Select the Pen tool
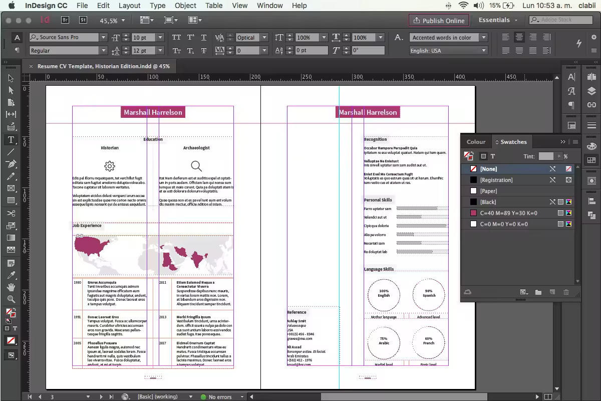This screenshot has height=401, width=601. 11,164
